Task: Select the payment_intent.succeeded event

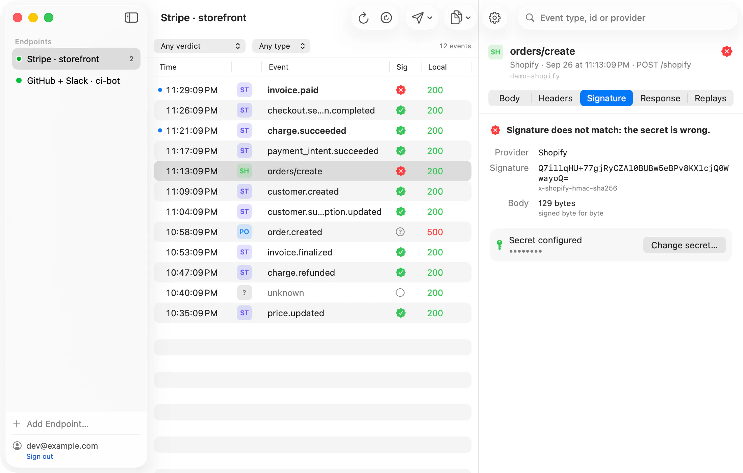Action: pyautogui.click(x=313, y=151)
